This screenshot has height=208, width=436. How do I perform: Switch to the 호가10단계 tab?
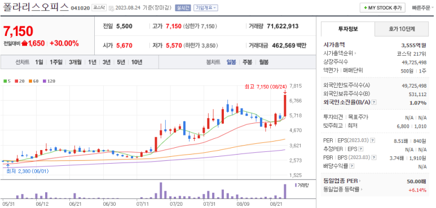click(x=402, y=29)
